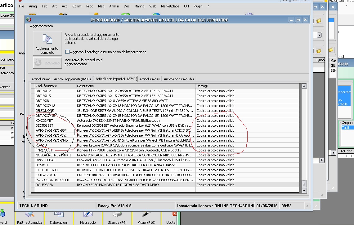The image size is (354, 225).
Task: Open dropdown arrow in background window
Action: point(319,35)
